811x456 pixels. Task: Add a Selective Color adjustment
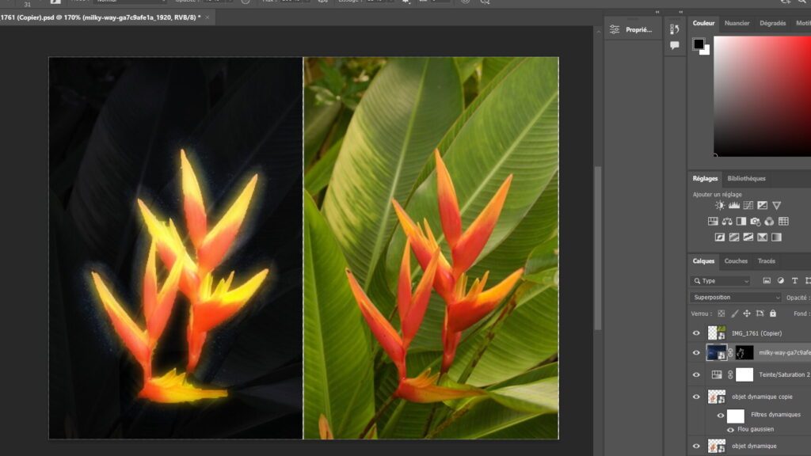pyautogui.click(x=763, y=237)
